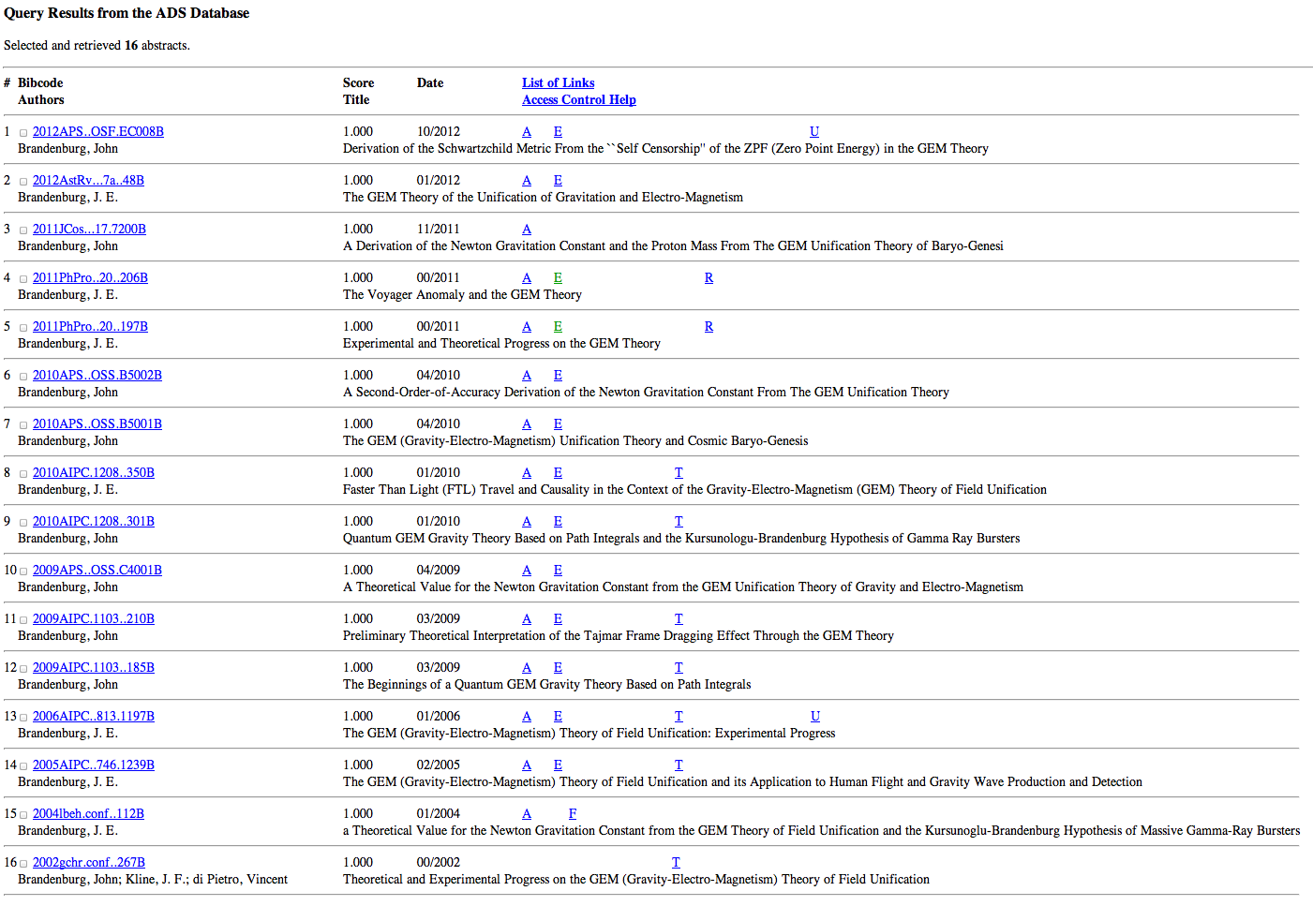
Task: Open the List of Links page
Action: coord(558,82)
